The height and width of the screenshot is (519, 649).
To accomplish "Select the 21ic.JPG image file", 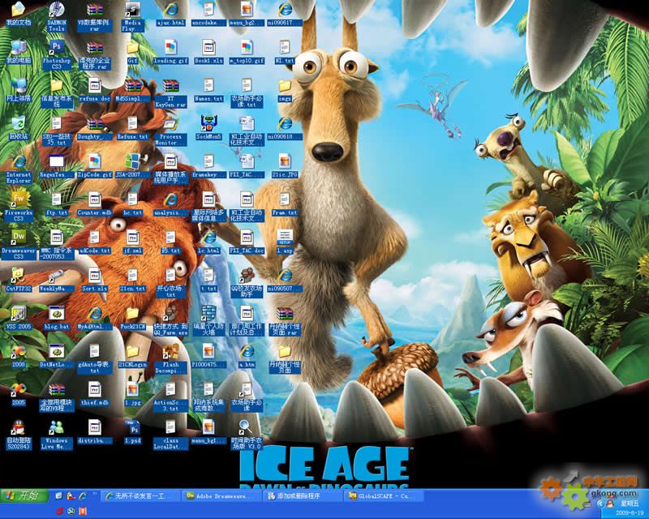I will 285,166.
